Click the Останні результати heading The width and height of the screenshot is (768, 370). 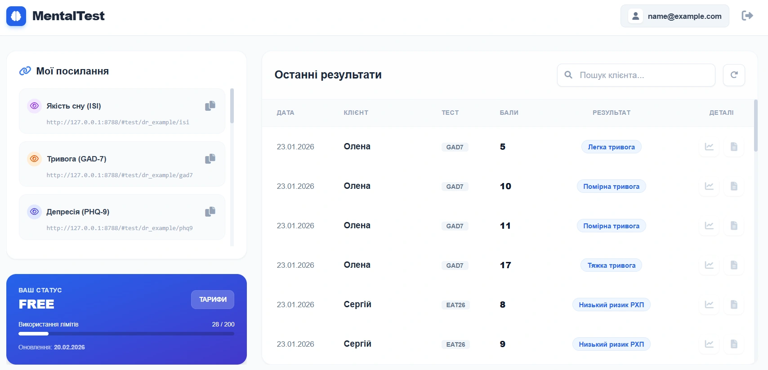coord(328,75)
